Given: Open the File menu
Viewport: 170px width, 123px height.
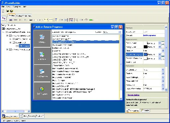Looking at the screenshot, I should tap(3, 7).
